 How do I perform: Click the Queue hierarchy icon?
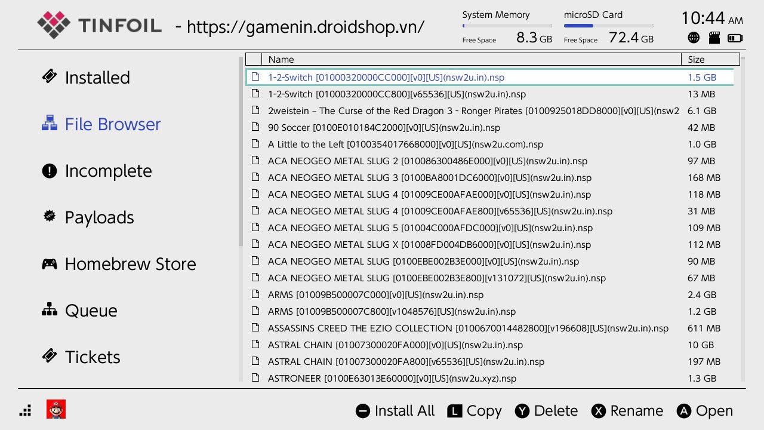point(50,309)
